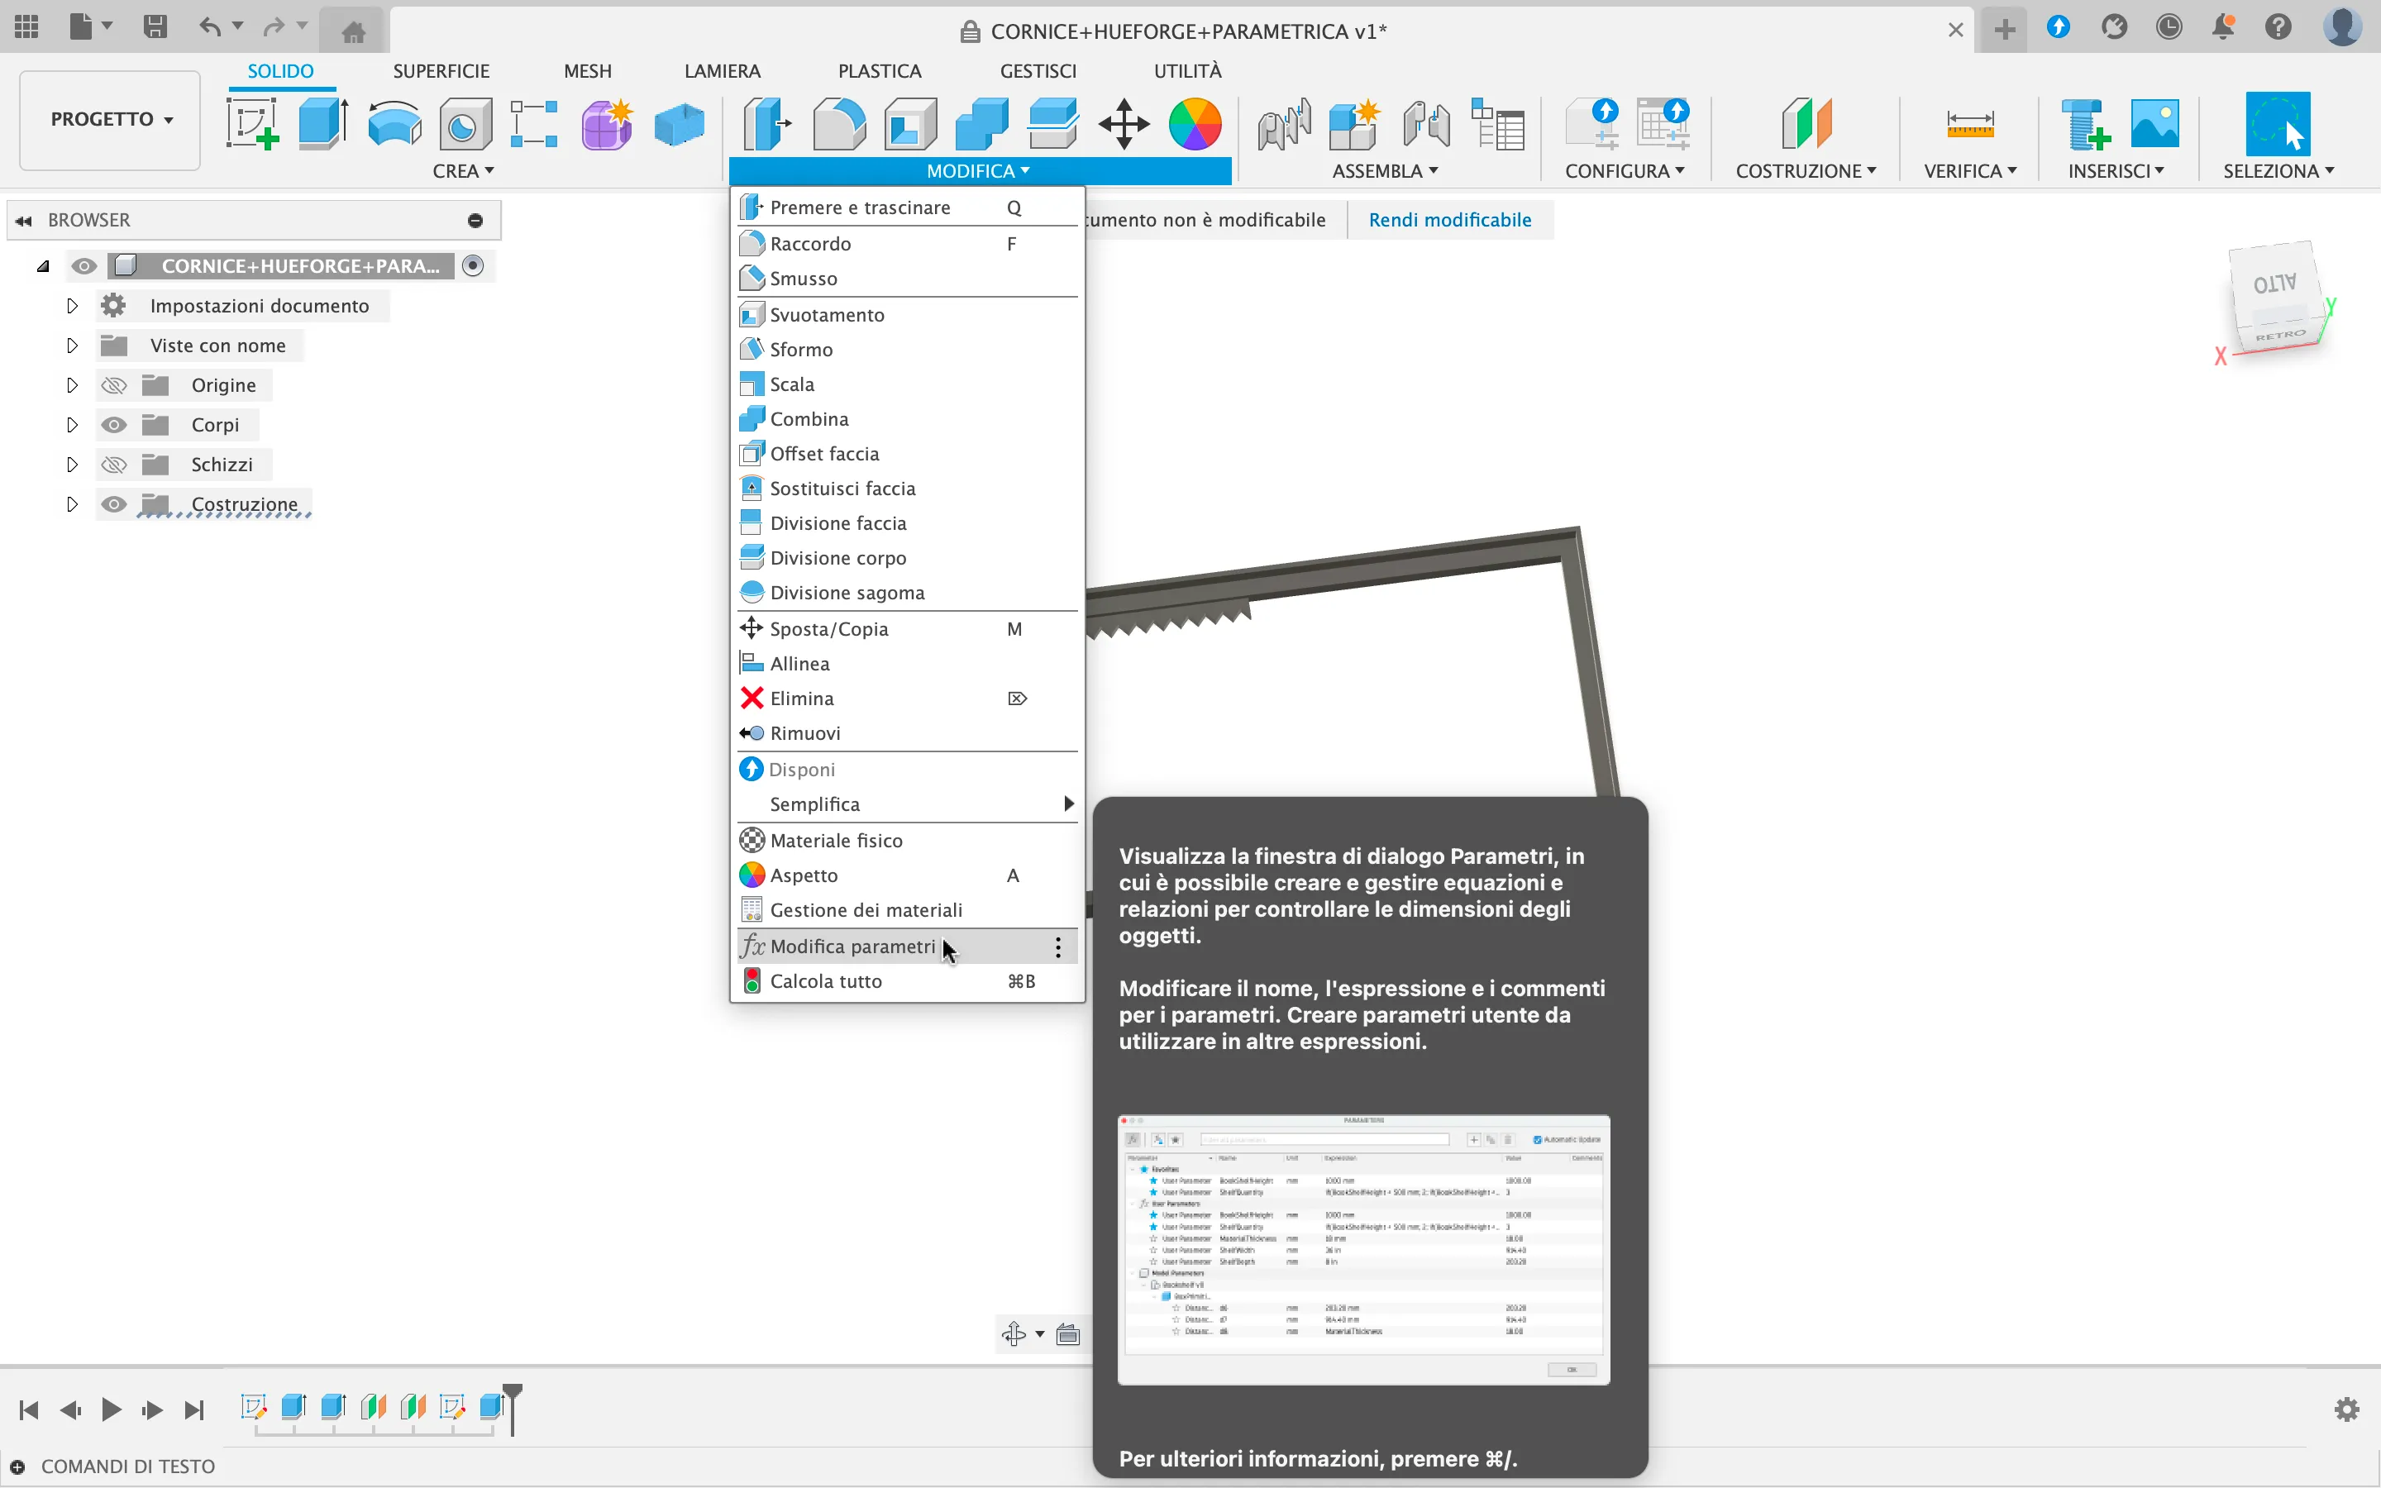The width and height of the screenshot is (2381, 1488).
Task: Open the Data Panel grid icon
Action: pos(27,27)
